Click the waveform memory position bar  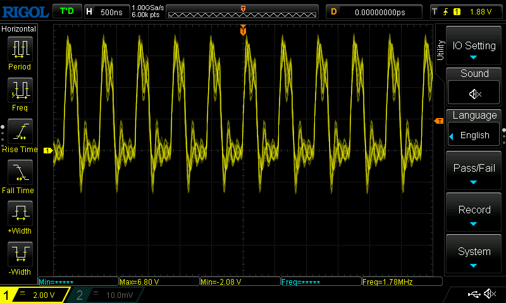click(x=243, y=12)
